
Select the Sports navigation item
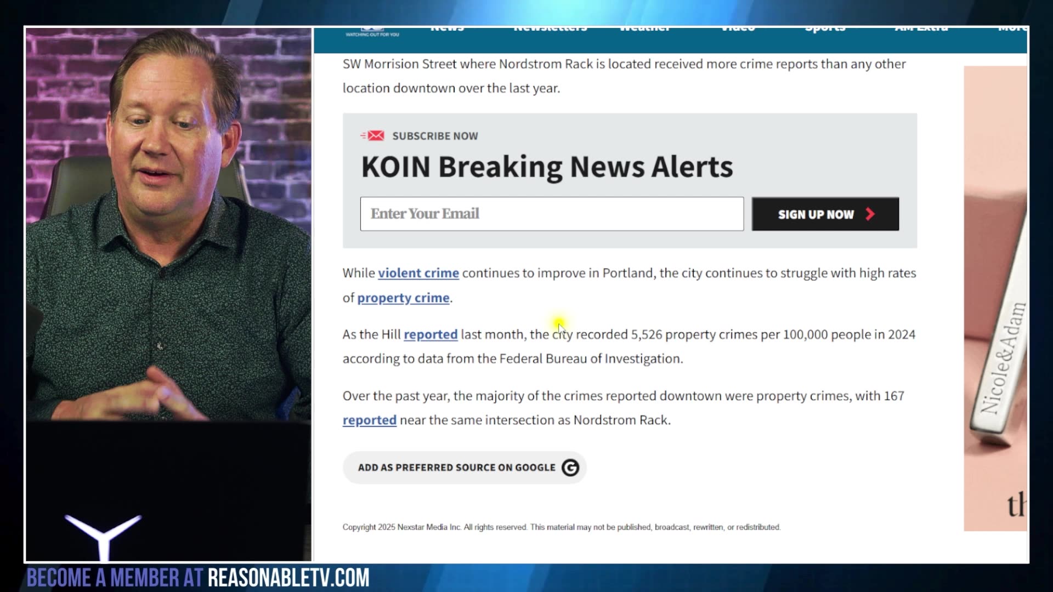[825, 29]
